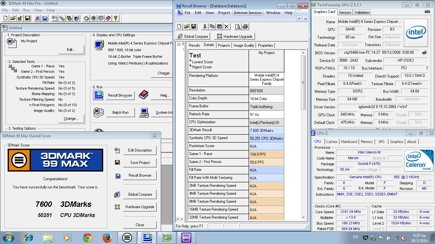Click Edit Description in the score dialog
Image resolution: width=435 pixels, height=244 pixels.
140,150
